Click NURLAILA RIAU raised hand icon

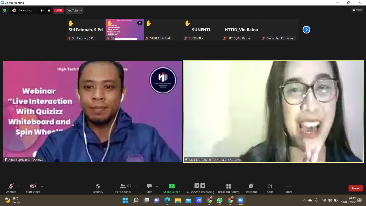click(149, 23)
